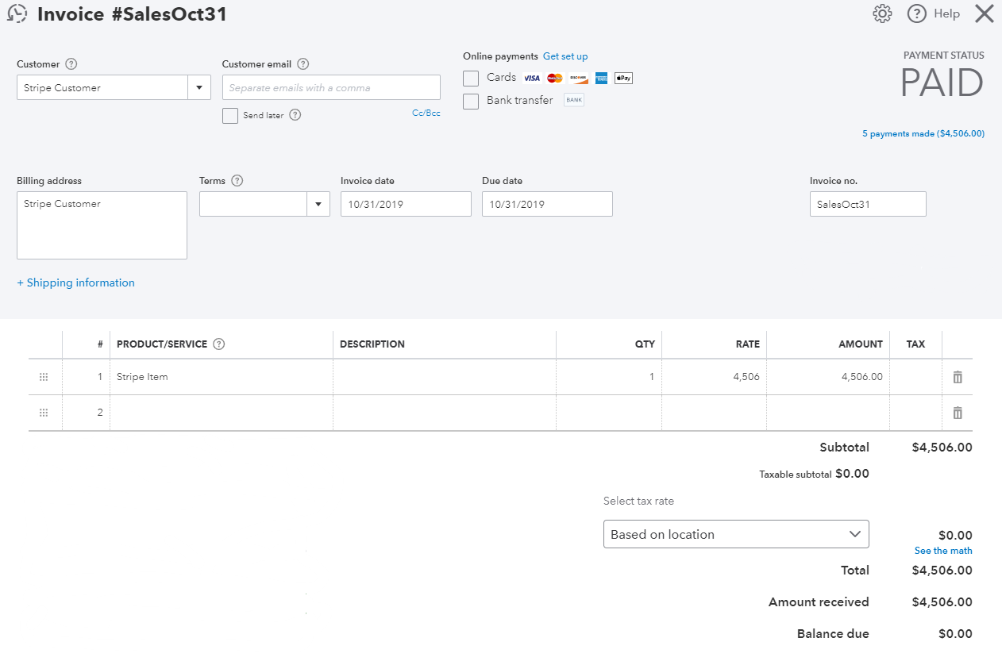Image resolution: width=1002 pixels, height=661 pixels.
Task: View the 5 payments made link
Action: pyautogui.click(x=923, y=134)
